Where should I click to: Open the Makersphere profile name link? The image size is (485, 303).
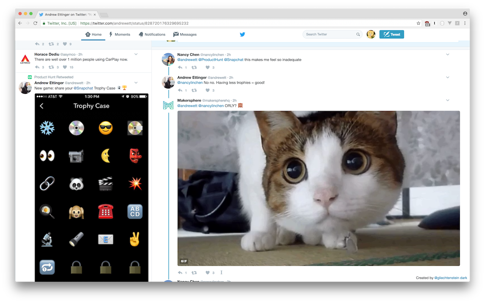(x=189, y=100)
